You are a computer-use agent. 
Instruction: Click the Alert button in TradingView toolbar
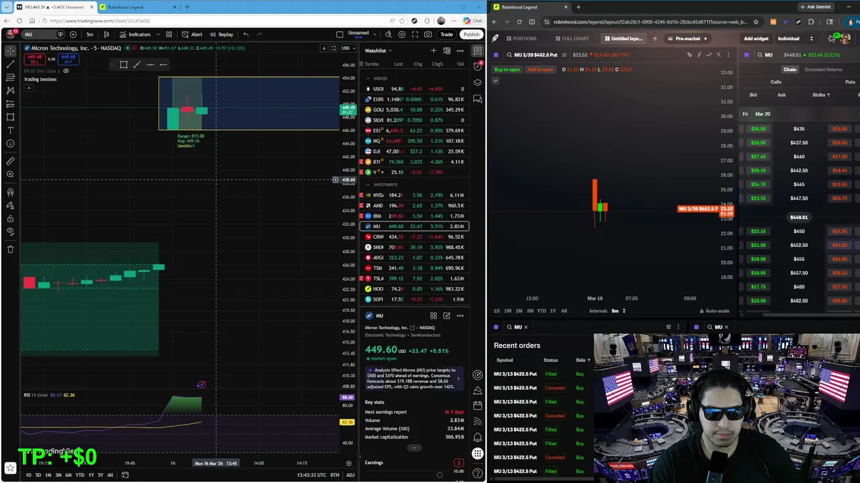pyautogui.click(x=192, y=34)
